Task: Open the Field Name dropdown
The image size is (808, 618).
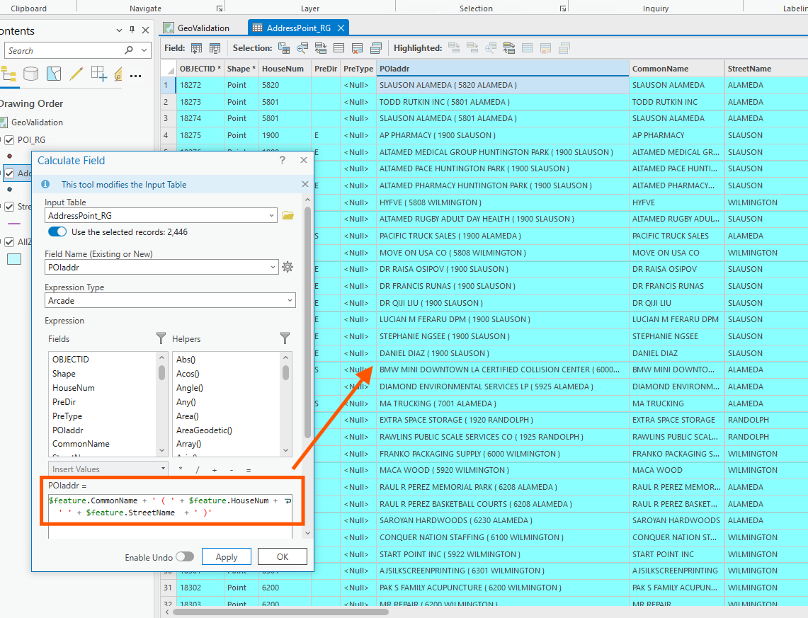Action: click(x=273, y=267)
